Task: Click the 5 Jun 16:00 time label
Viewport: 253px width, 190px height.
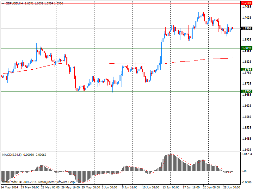Action: click(x=130, y=187)
